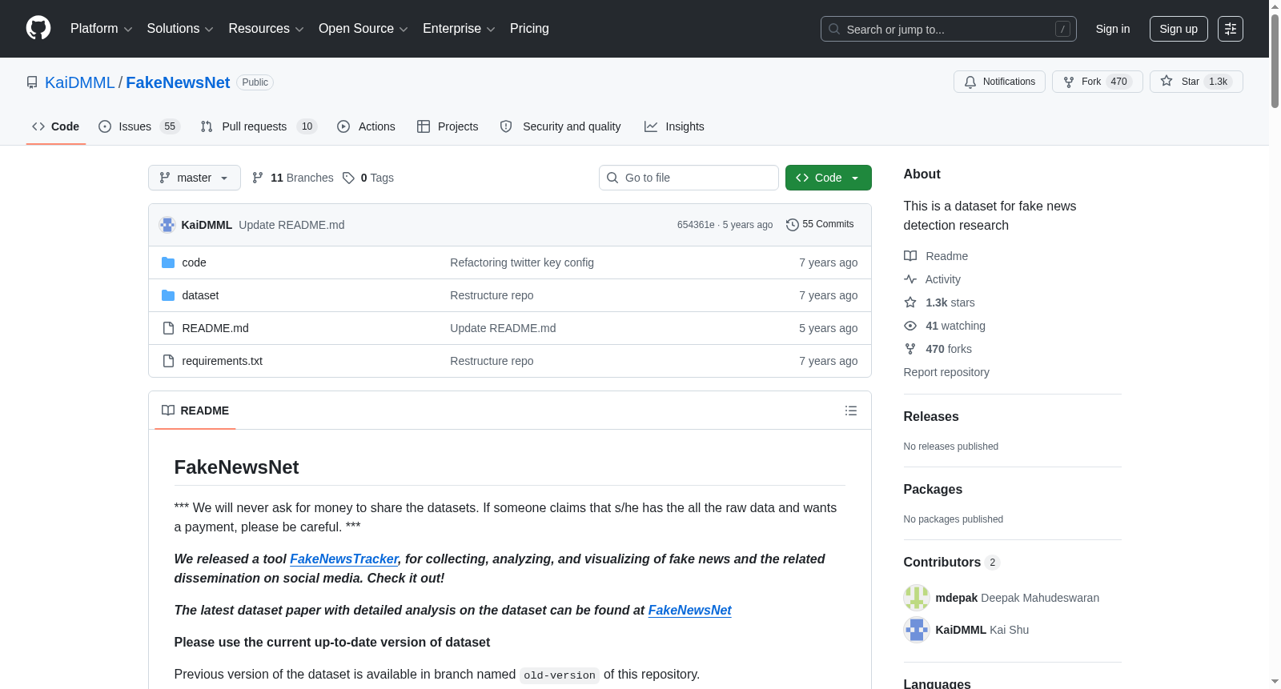Switch to the Pull requests tab
This screenshot has width=1281, height=689.
259,126
